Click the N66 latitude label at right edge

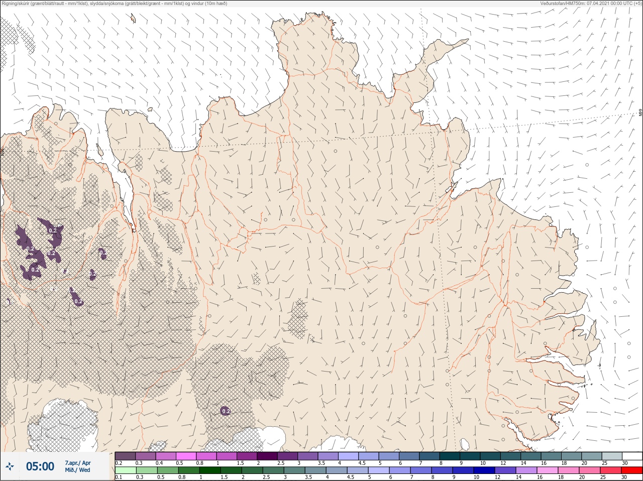point(640,113)
